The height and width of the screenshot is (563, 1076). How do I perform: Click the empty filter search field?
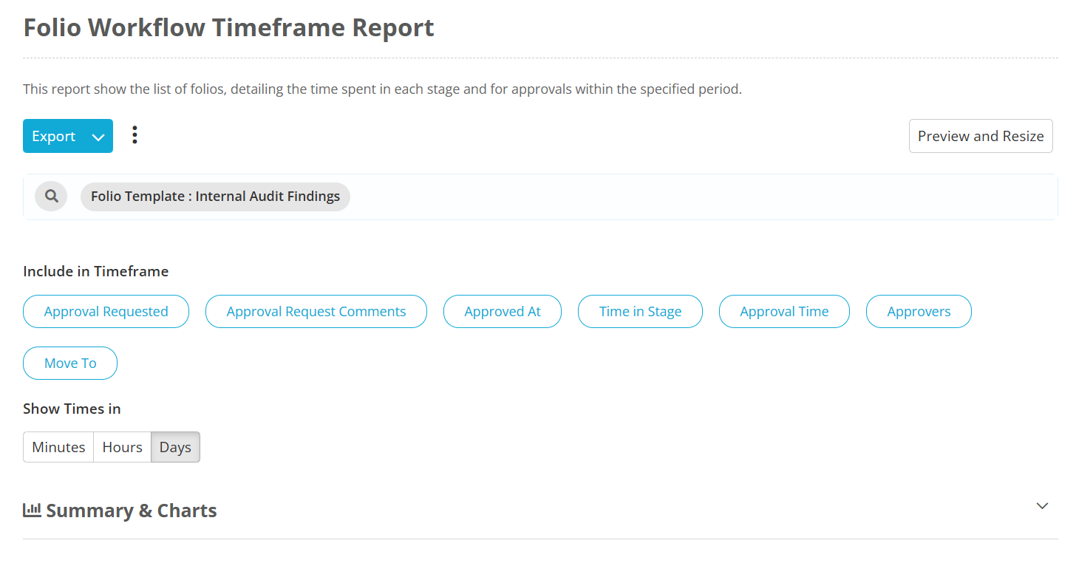[702, 197]
